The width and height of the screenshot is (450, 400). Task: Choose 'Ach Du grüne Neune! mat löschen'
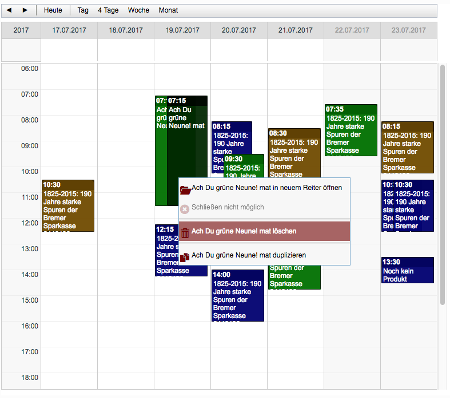[x=244, y=232]
